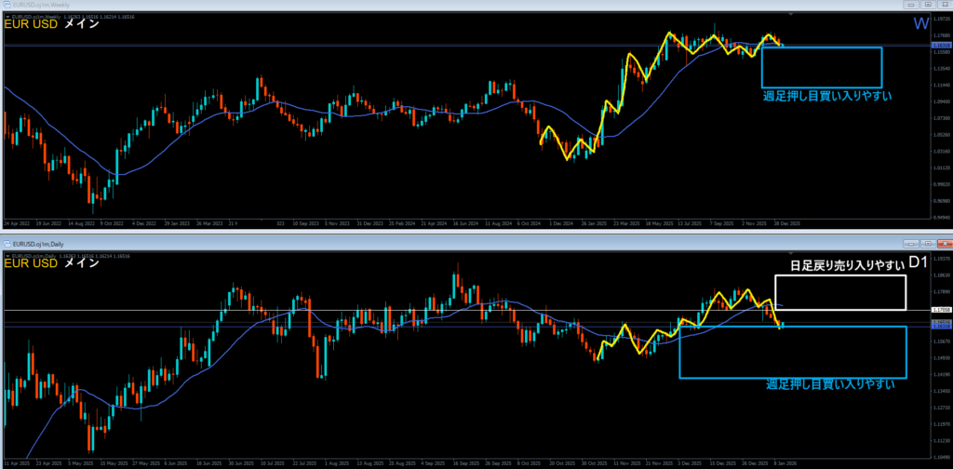Click the 日足戻り売り入りやすい text label
Viewport: 953px width, 469px height.
847,266
